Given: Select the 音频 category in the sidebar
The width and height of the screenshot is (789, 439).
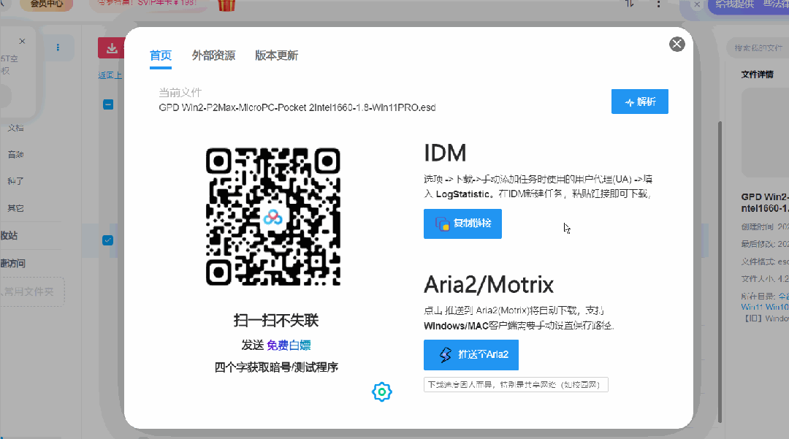Looking at the screenshot, I should pos(15,155).
